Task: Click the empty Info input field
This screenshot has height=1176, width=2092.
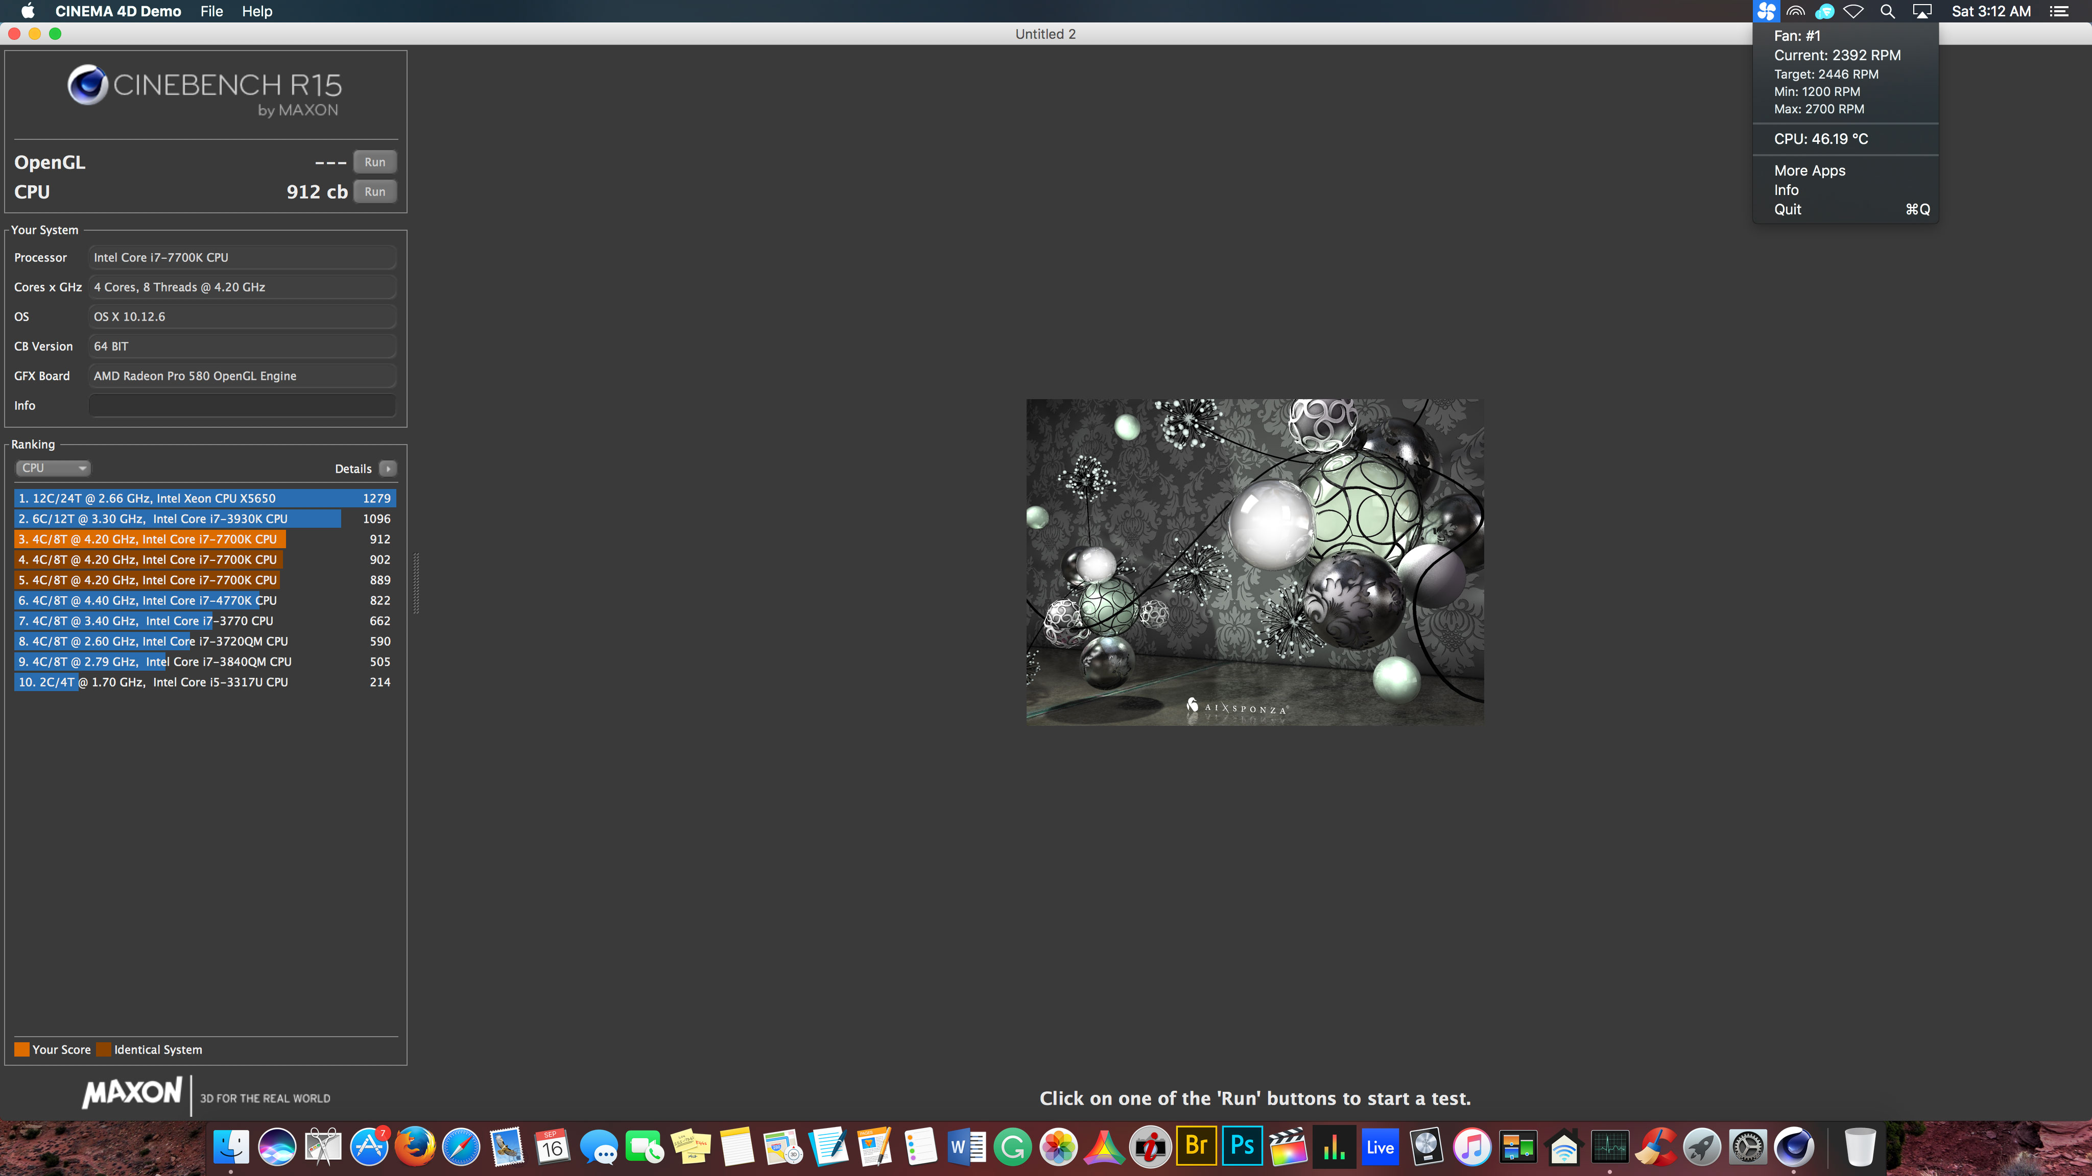Action: pos(242,406)
